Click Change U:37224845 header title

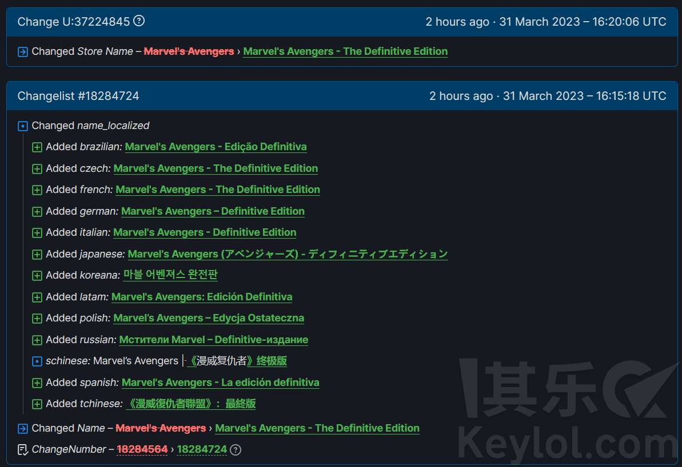click(x=74, y=22)
